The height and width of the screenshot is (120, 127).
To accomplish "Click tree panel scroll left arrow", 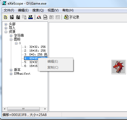I will coord(5,109).
